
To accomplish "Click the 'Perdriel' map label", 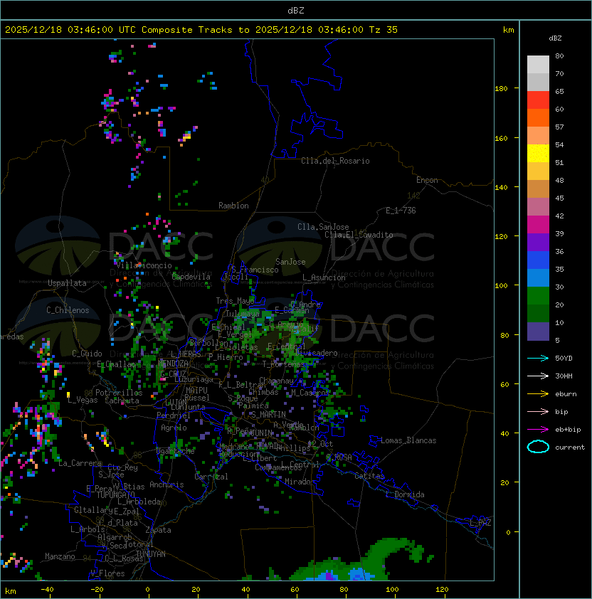I will point(174,415).
